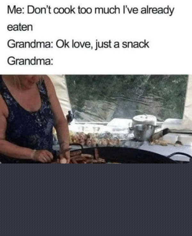Click the word 'snack' in the caption
This screenshot has height=236, width=192.
point(135,44)
